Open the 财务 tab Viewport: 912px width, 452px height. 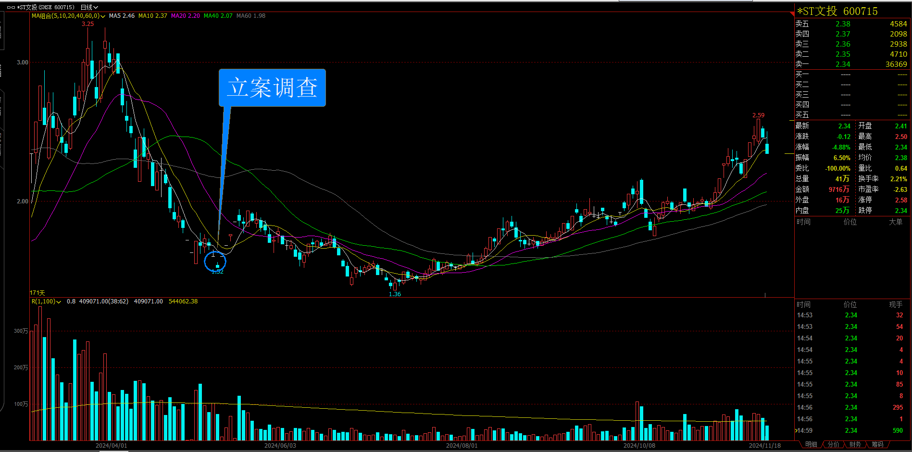[x=855, y=444]
